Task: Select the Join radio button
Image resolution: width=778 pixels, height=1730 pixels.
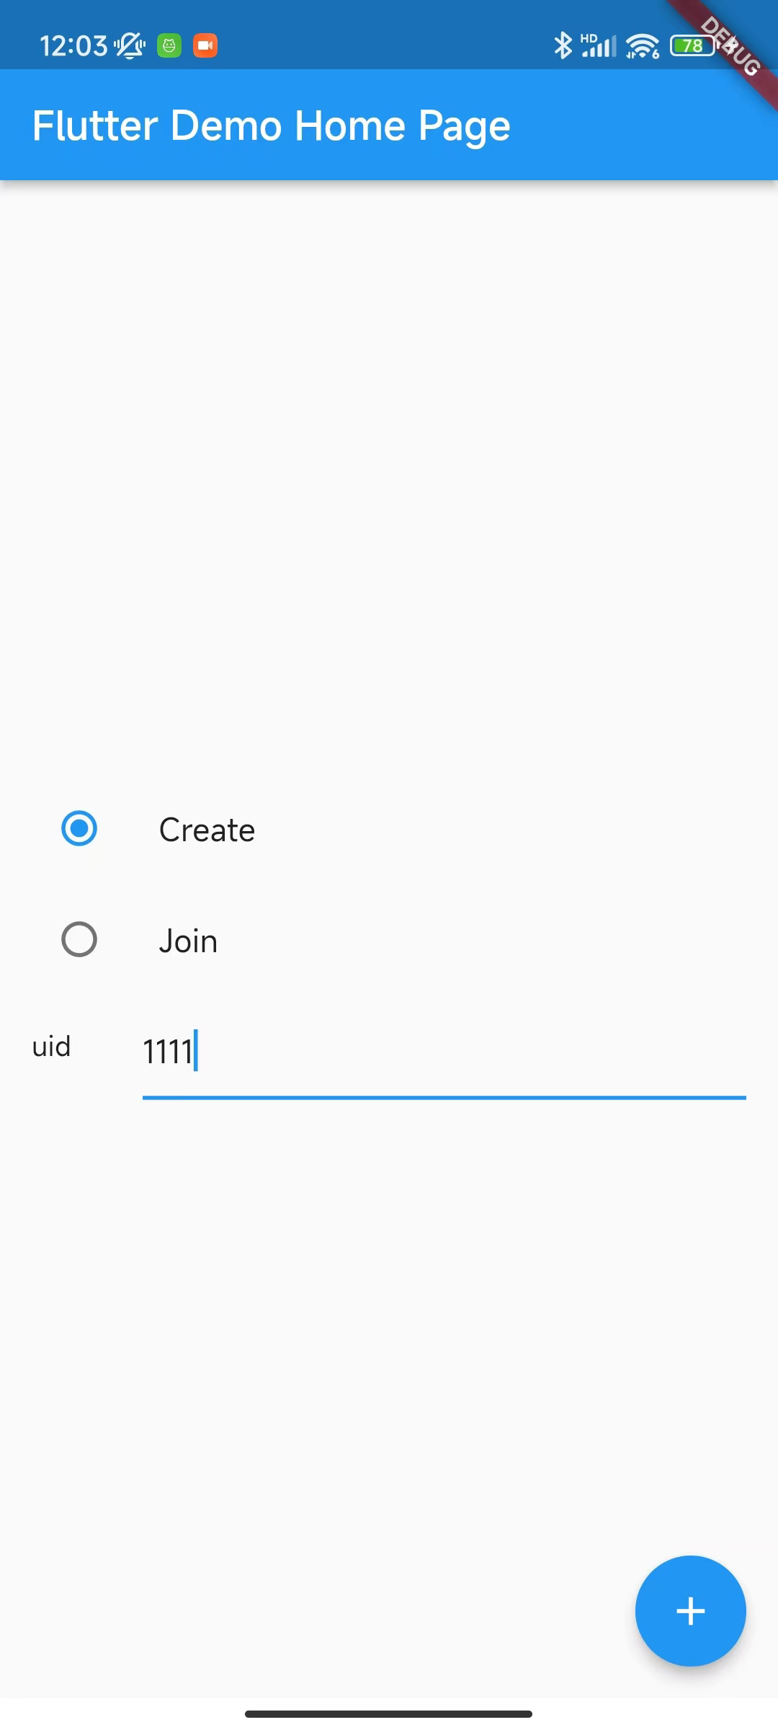Action: (x=79, y=939)
